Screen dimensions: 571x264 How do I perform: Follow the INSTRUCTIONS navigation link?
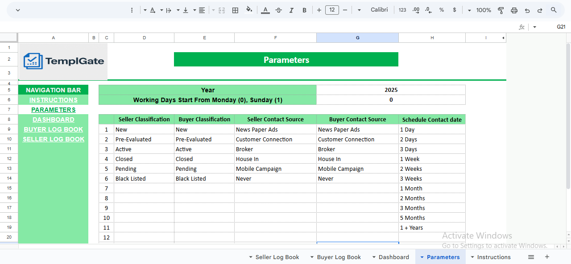pyautogui.click(x=54, y=100)
